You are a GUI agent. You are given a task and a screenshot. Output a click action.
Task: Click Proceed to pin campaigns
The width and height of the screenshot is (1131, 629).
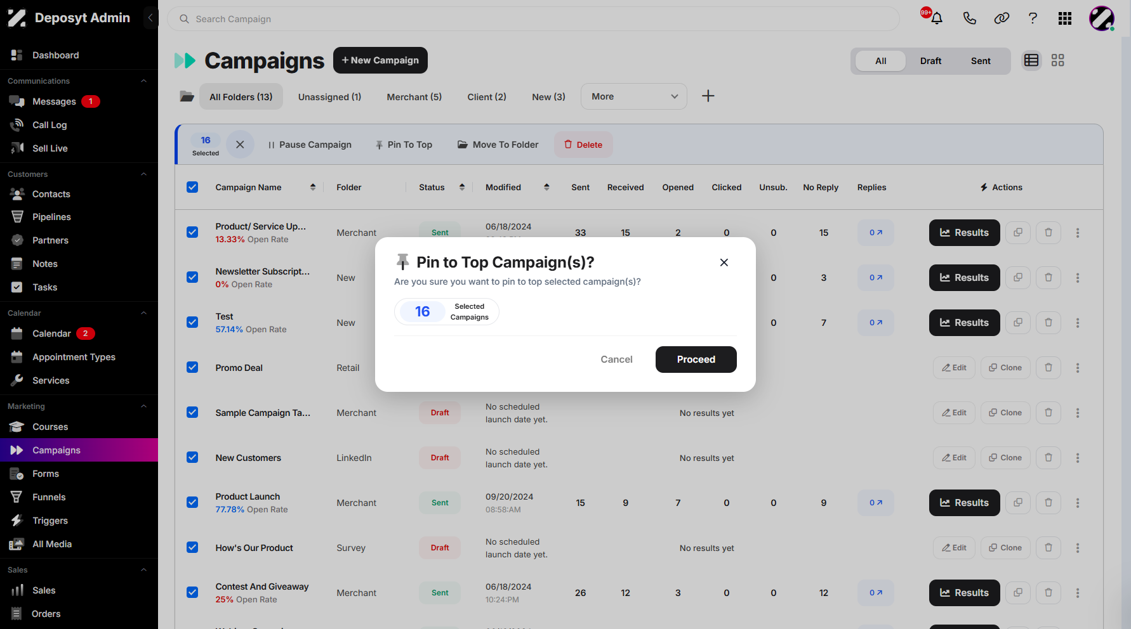(696, 360)
